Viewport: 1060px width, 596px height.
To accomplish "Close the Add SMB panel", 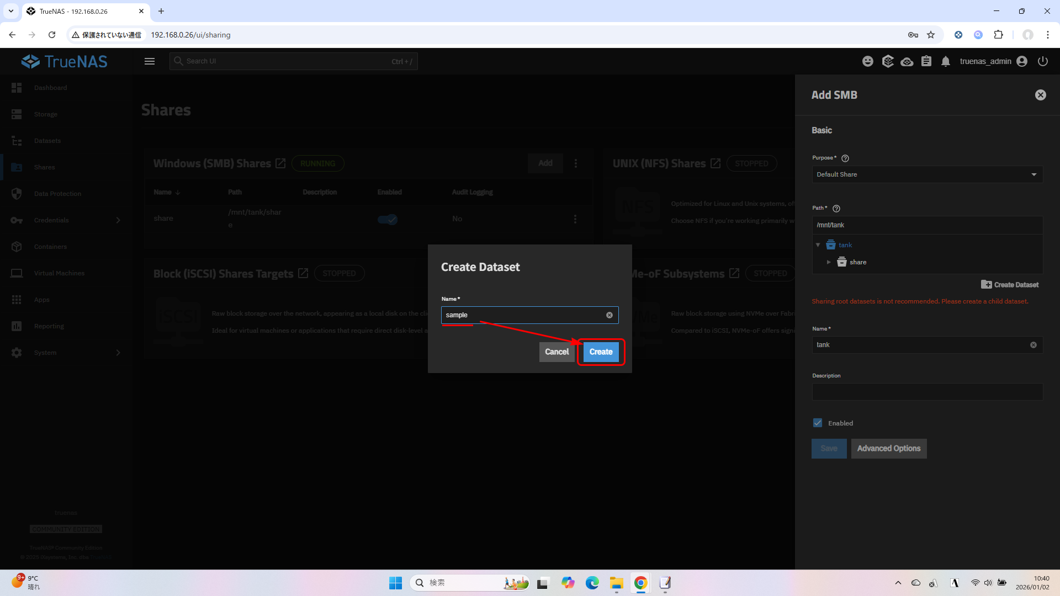I will point(1040,95).
